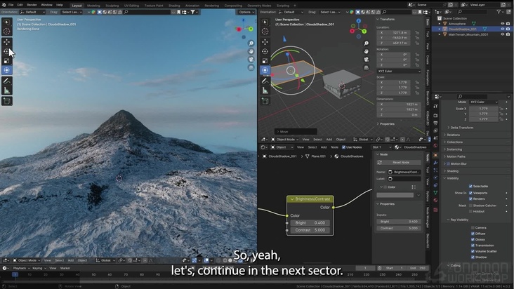Lock the Location X value in Transform panel
514x289 pixels.
[x=417, y=33]
